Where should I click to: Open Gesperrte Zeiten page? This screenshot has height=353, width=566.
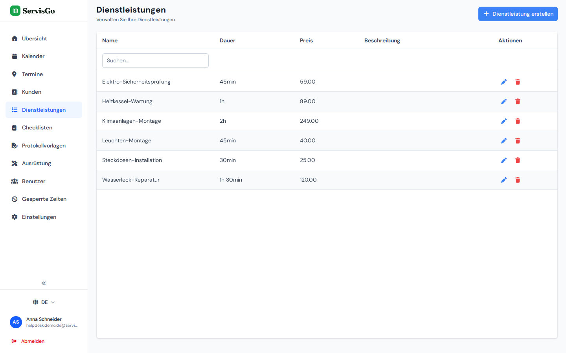tap(44, 199)
